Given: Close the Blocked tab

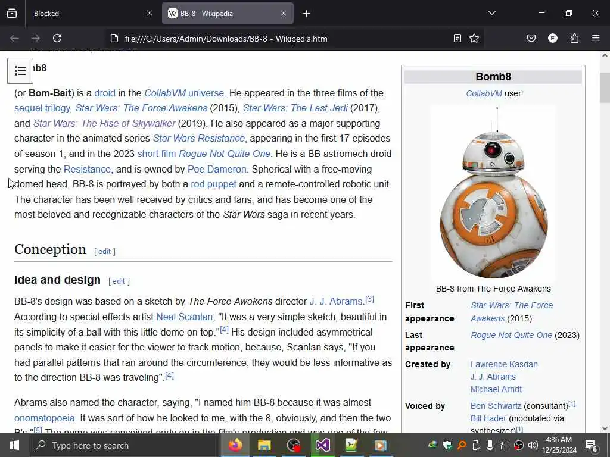Looking at the screenshot, I should (150, 13).
